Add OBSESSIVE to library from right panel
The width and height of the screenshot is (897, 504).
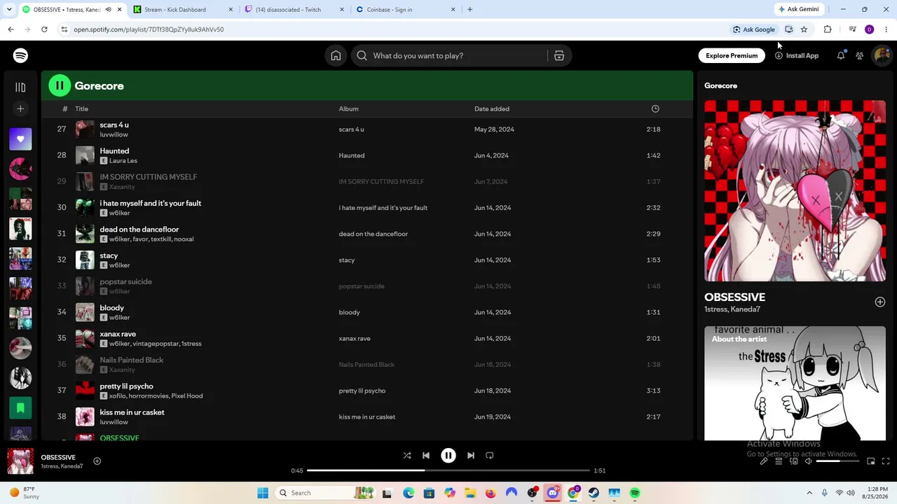pyautogui.click(x=880, y=302)
